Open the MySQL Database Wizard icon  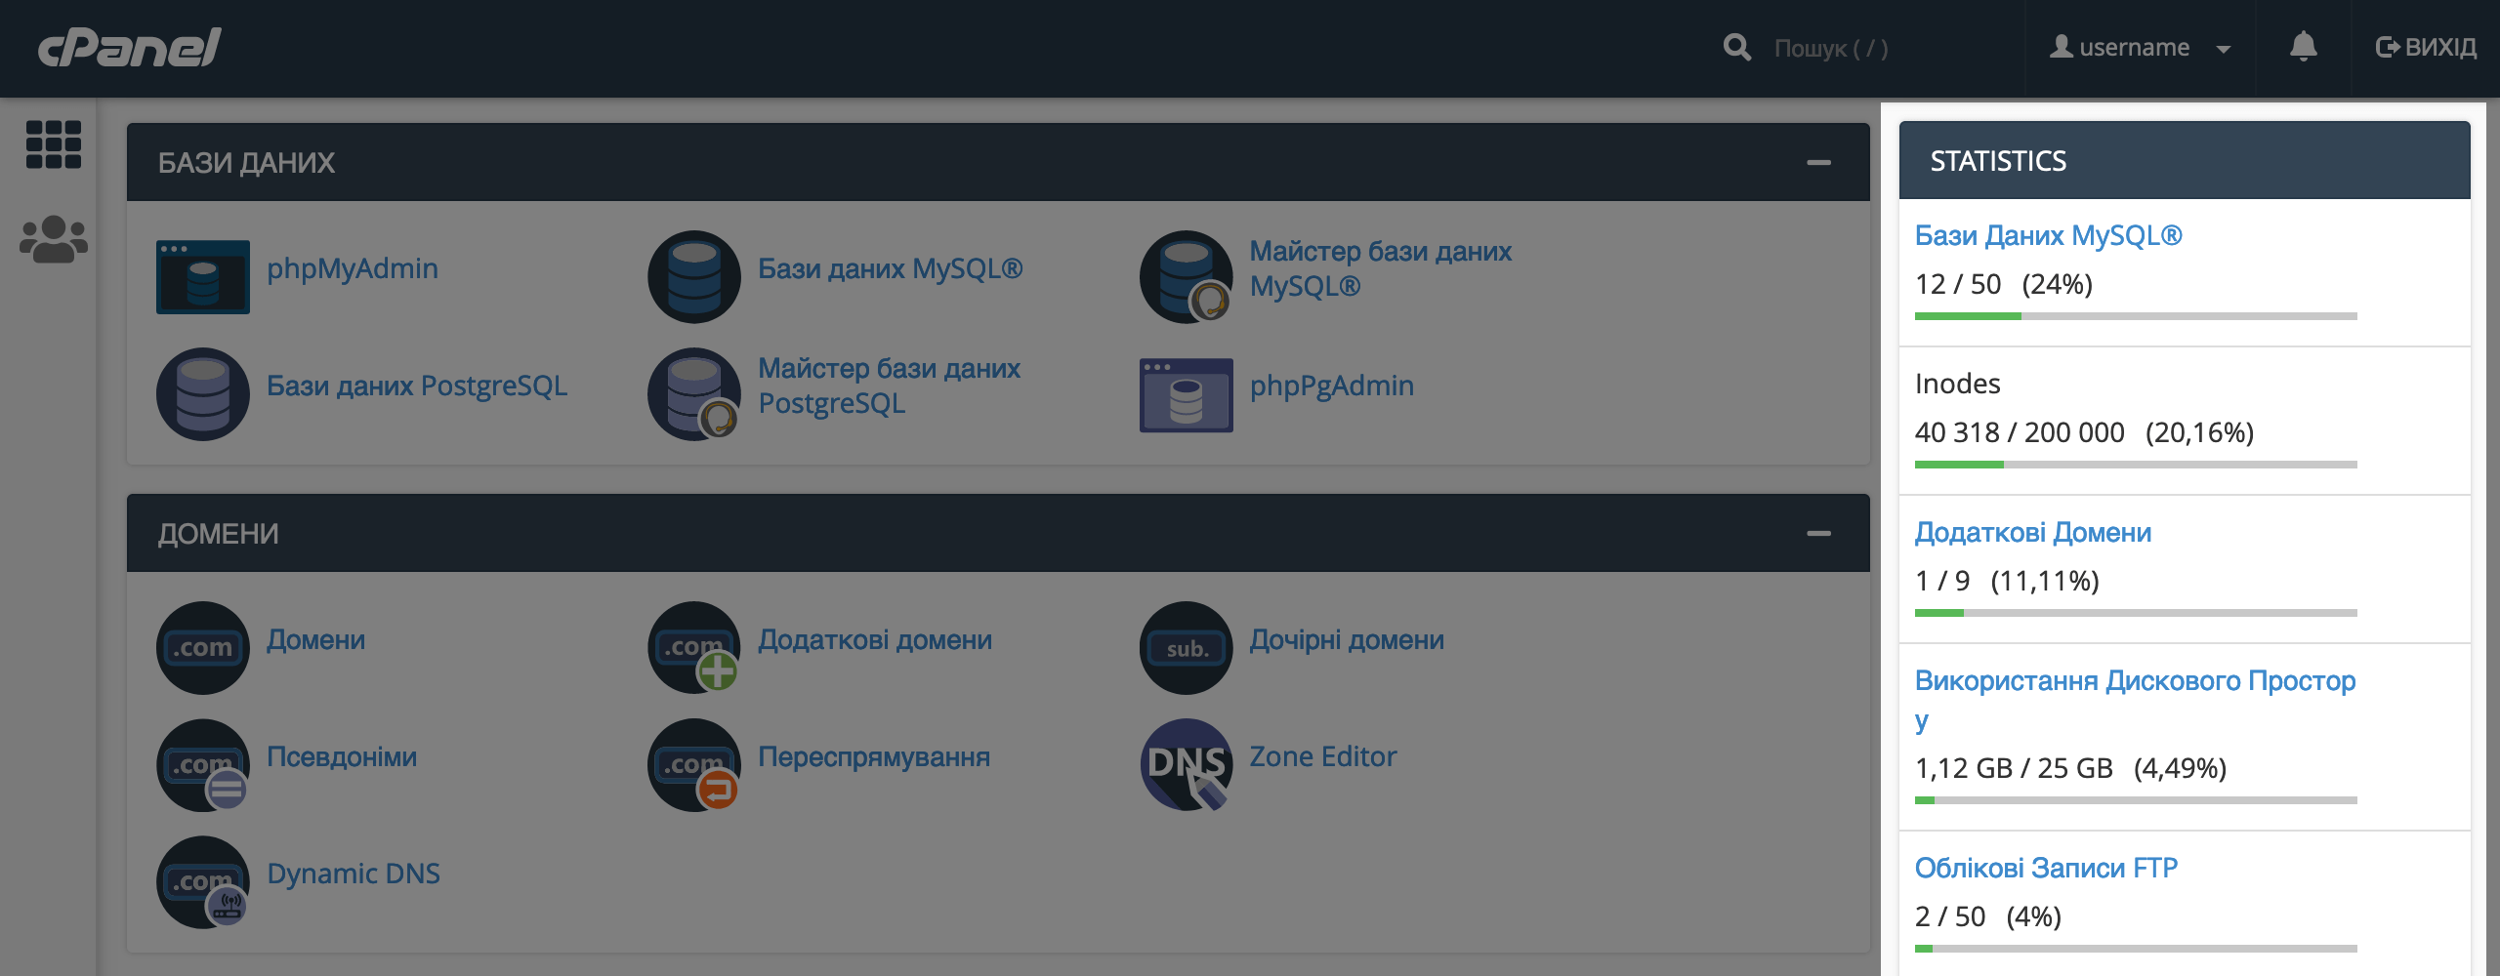(x=1186, y=276)
